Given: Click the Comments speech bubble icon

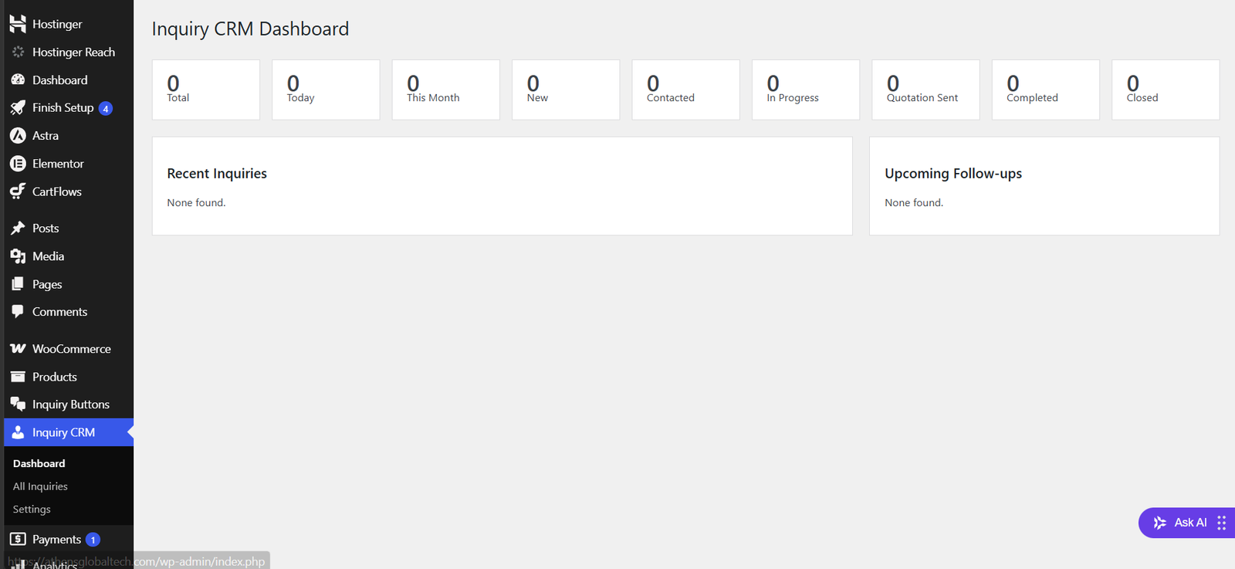Looking at the screenshot, I should [18, 312].
